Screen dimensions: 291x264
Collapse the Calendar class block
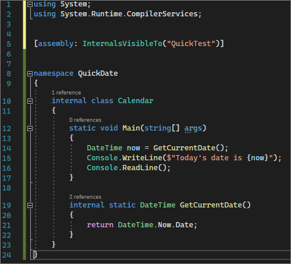30,101
